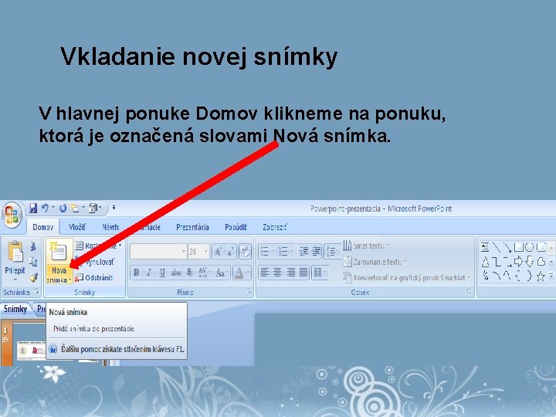This screenshot has height=417, width=556.
Task: Select slide 1 thumbnail in pane
Action: [x=31, y=344]
